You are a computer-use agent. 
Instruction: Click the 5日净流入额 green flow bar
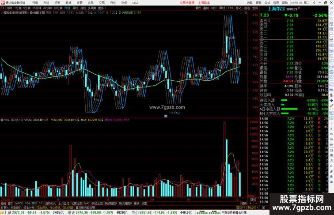point(289,109)
